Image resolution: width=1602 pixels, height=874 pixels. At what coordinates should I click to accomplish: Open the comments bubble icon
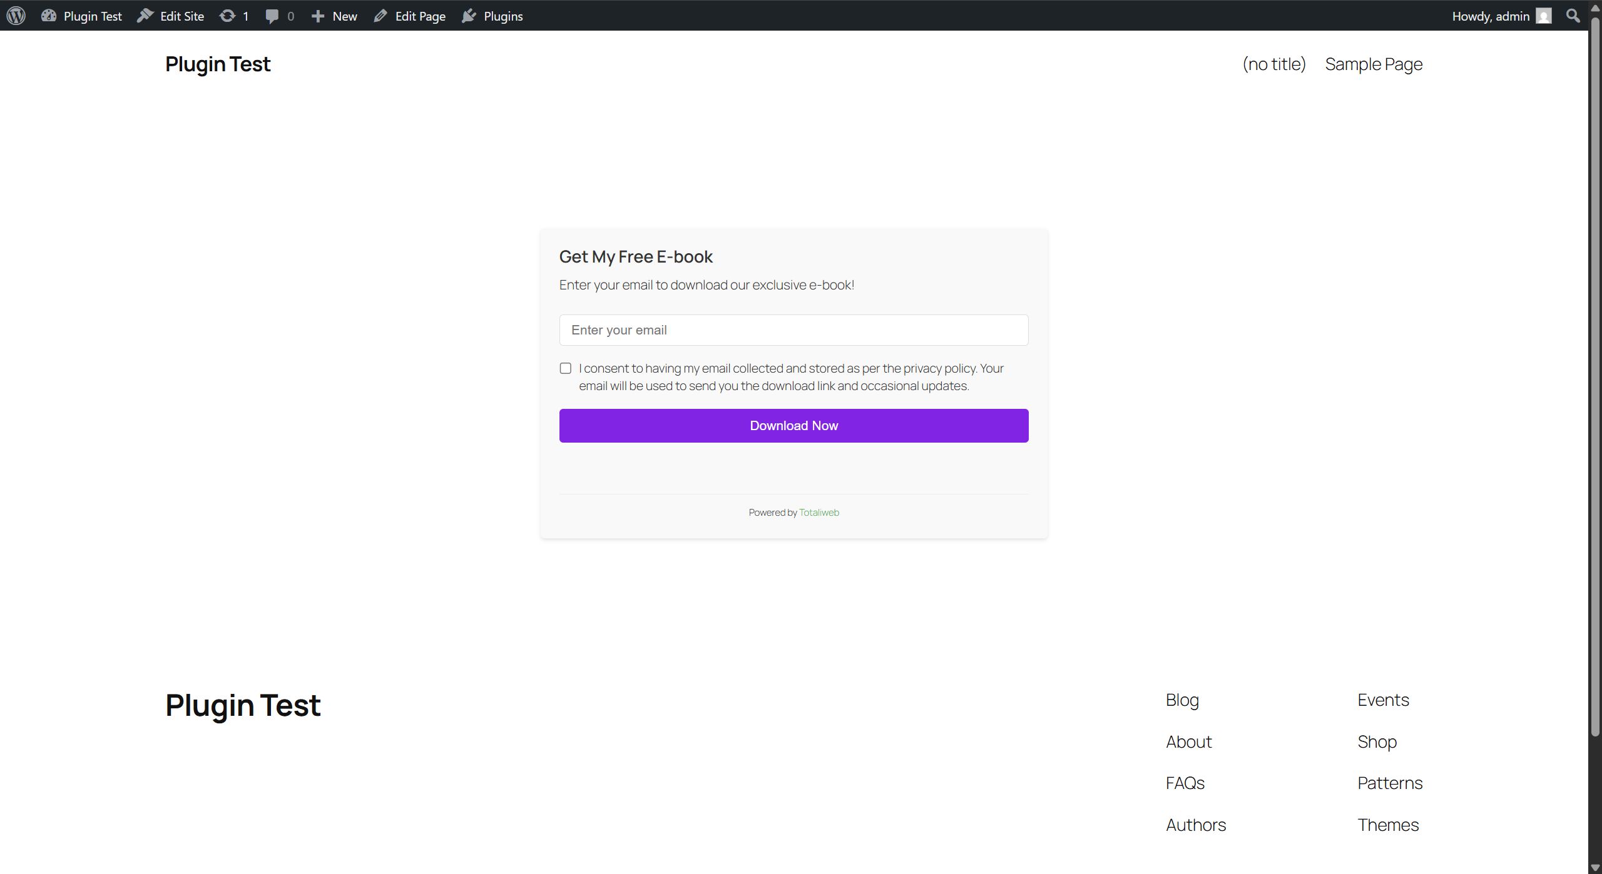[272, 16]
